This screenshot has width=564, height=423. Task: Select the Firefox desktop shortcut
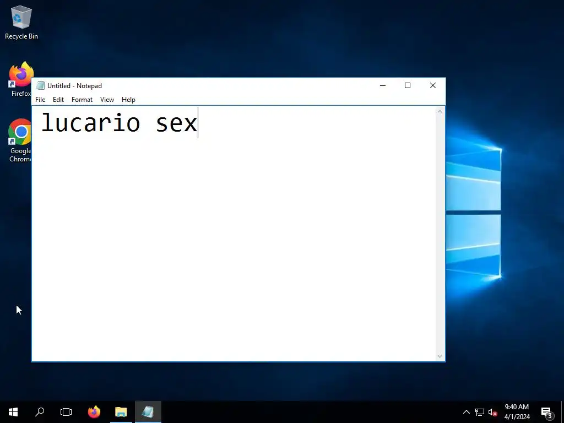(20, 79)
